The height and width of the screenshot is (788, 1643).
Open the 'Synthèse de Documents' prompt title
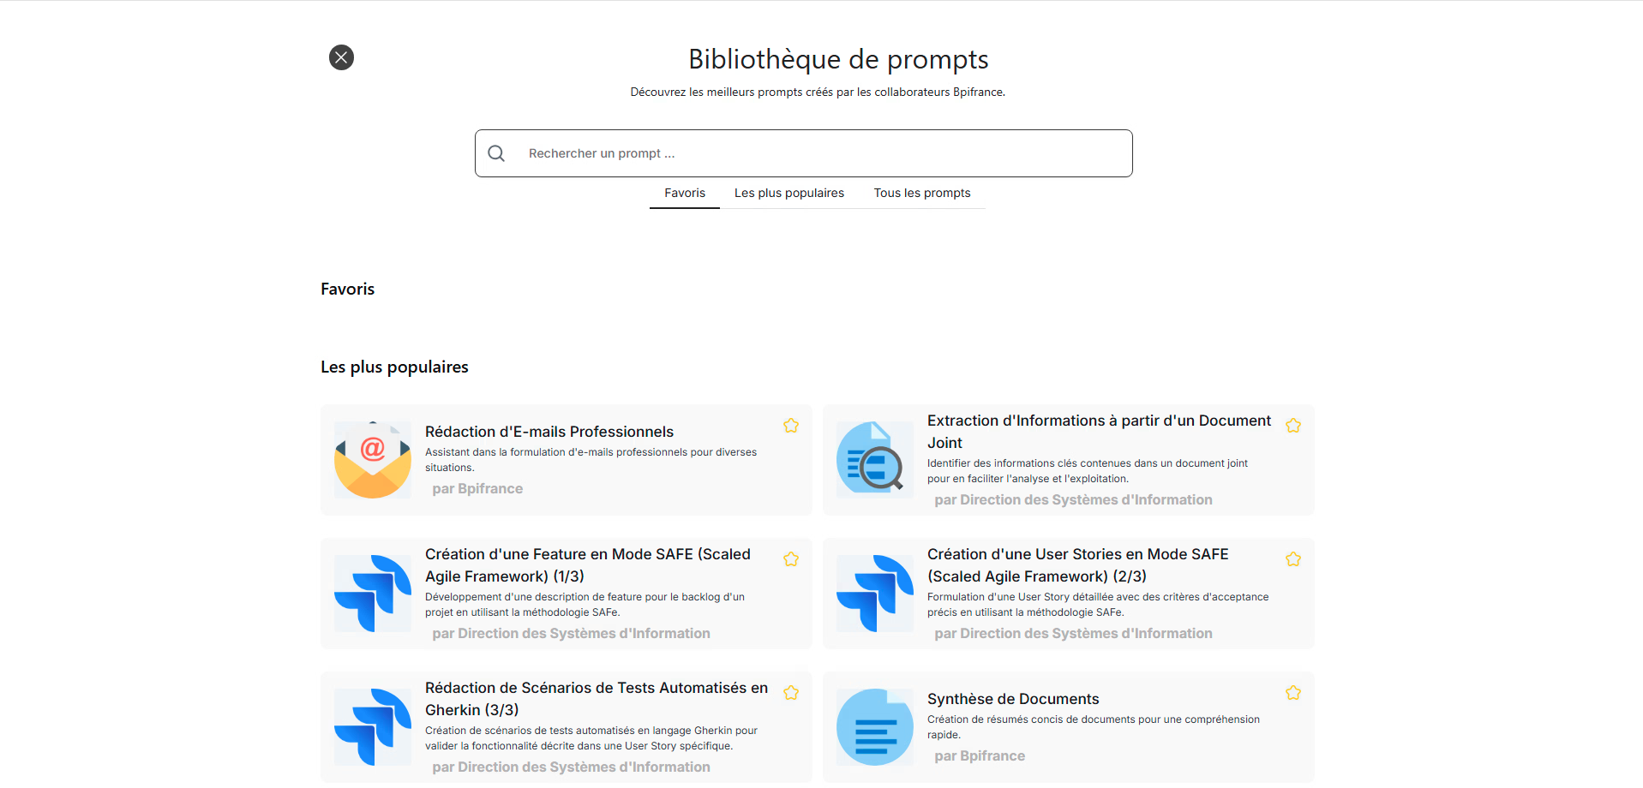[1013, 699]
